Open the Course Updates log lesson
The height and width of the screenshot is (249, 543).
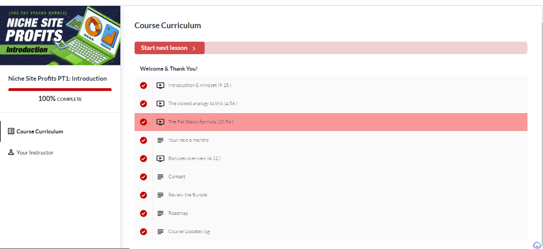pyautogui.click(x=189, y=231)
